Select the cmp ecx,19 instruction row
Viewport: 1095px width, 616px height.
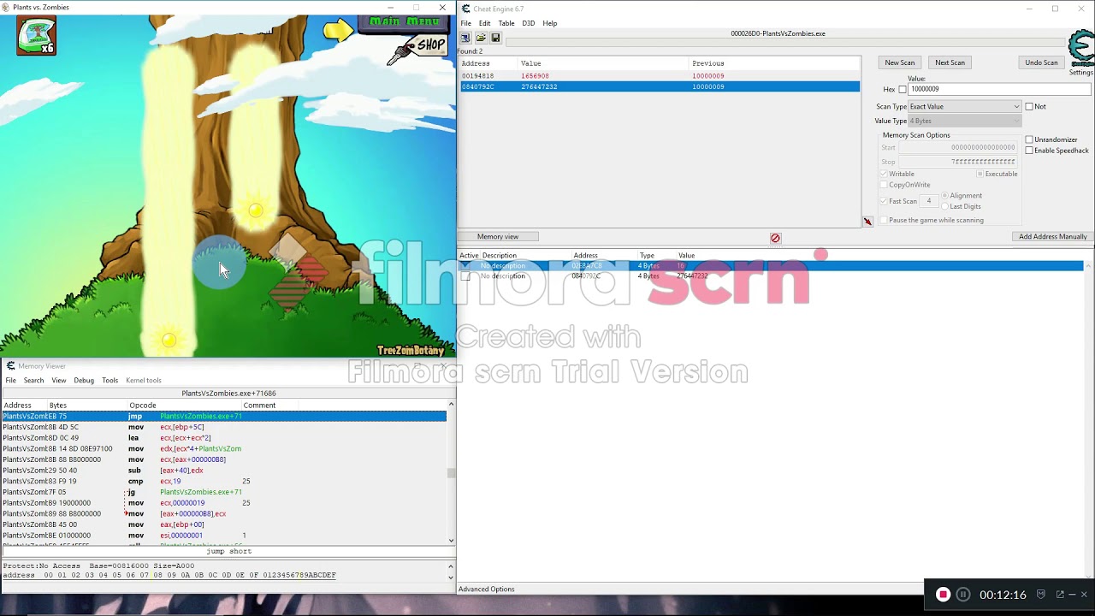pyautogui.click(x=224, y=481)
